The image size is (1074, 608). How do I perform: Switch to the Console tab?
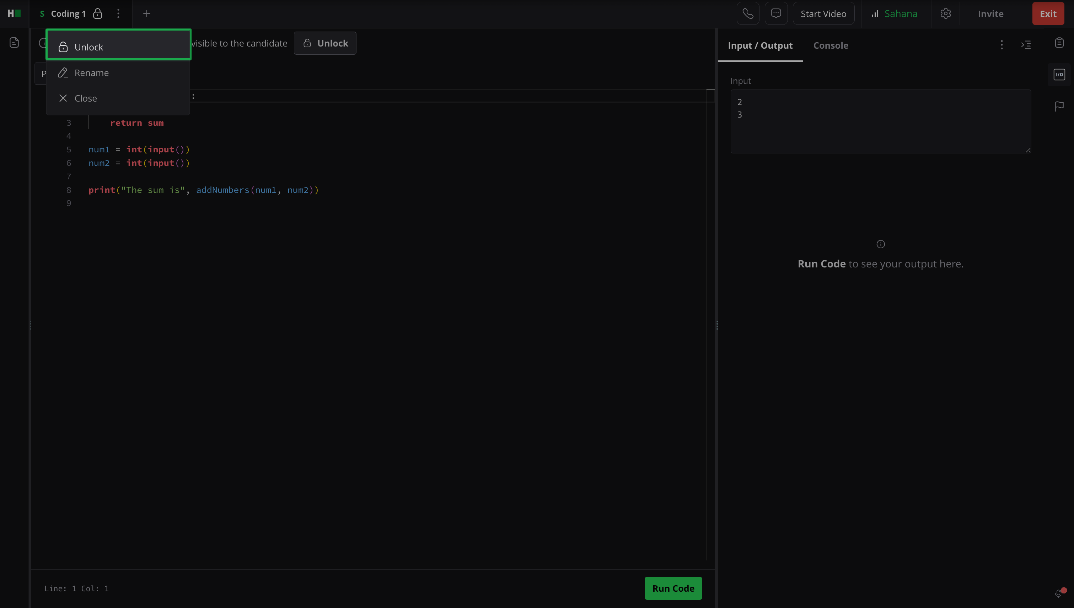click(830, 45)
